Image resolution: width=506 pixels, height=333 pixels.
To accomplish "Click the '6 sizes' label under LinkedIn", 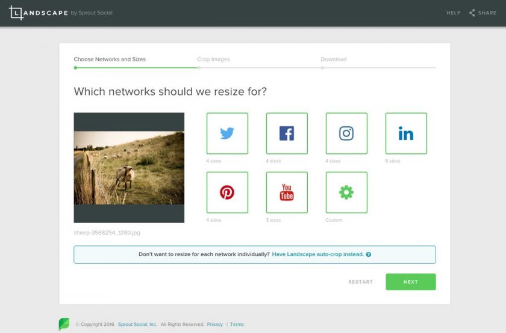I will point(393,161).
